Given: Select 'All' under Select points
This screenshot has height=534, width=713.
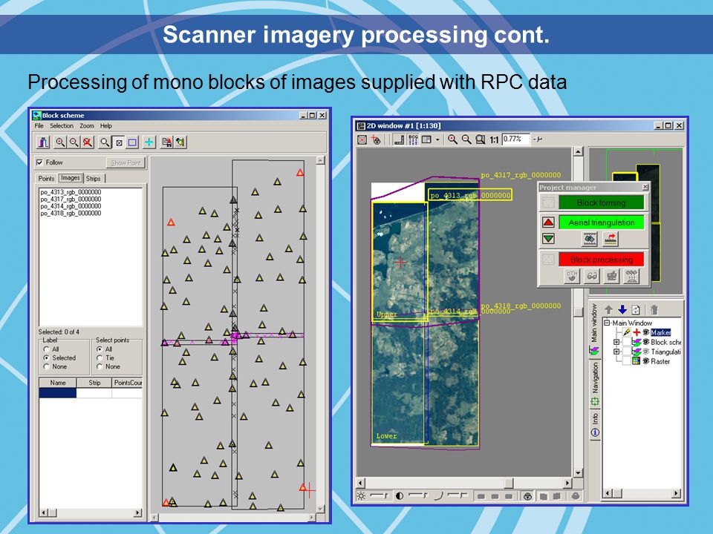Looking at the screenshot, I should coord(99,349).
